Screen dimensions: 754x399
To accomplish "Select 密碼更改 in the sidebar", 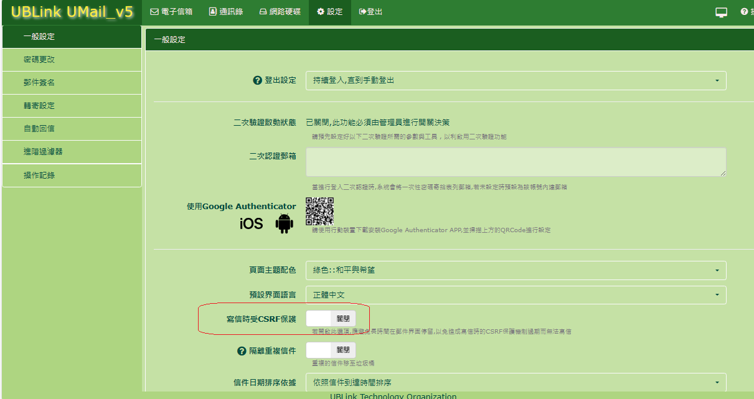I will coord(39,60).
